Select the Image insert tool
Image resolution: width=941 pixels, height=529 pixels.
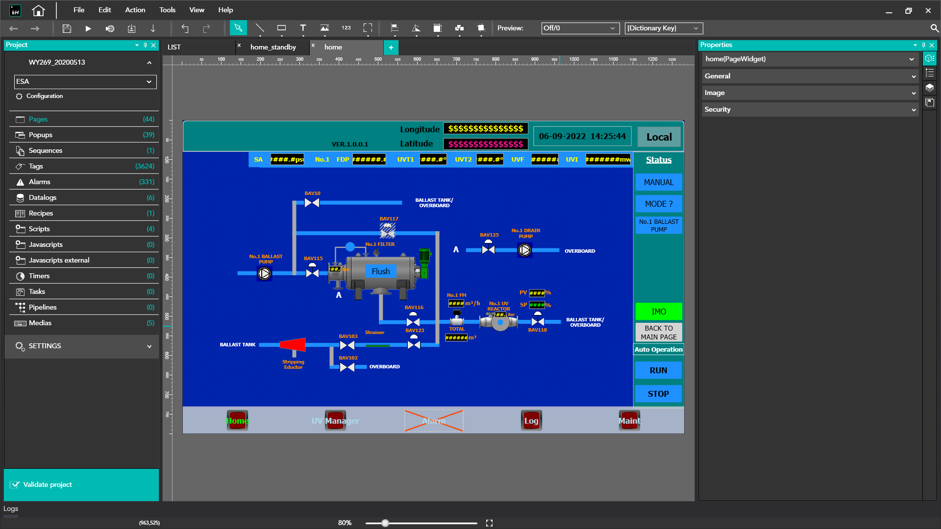click(324, 28)
